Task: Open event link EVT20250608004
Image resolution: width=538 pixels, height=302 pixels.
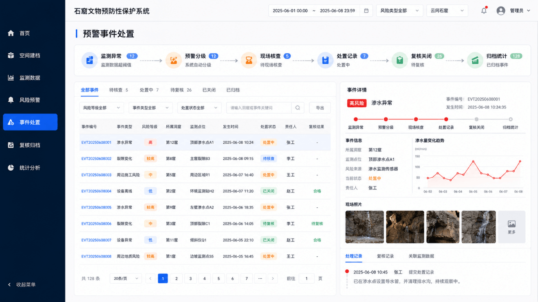Action: click(x=96, y=191)
